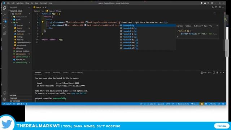
Task: Click the editor minimap area
Action: coord(219,14)
